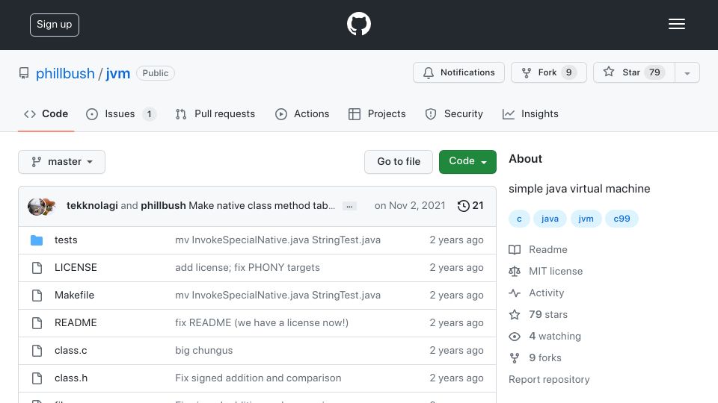Viewport: 718px width, 403px height.
Task: Click the class.c file icon
Action: [x=37, y=351]
